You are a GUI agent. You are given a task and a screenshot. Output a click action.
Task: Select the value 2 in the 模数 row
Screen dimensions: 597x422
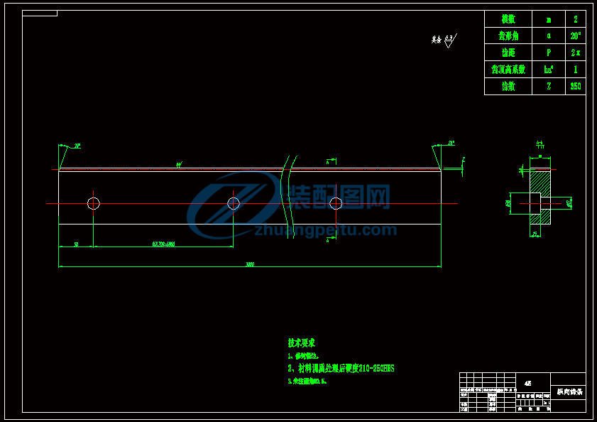click(x=576, y=19)
